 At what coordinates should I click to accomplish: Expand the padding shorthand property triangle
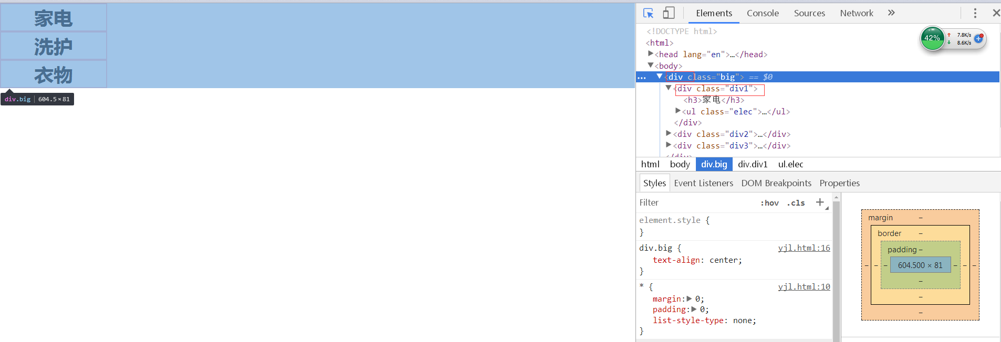(694, 309)
